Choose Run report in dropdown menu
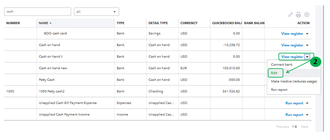This screenshot has width=330, height=140. (x=279, y=89)
